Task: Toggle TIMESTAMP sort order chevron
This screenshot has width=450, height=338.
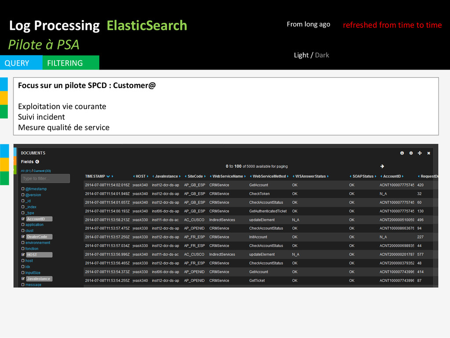Action: (x=108, y=176)
